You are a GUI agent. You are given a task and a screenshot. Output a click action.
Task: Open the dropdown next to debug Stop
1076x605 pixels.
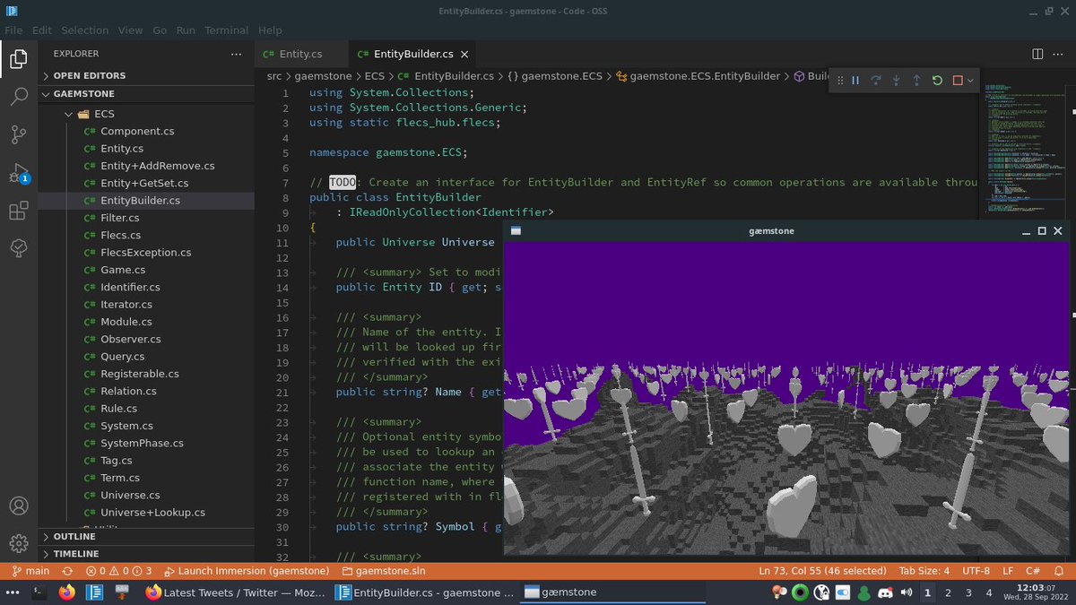(x=971, y=81)
